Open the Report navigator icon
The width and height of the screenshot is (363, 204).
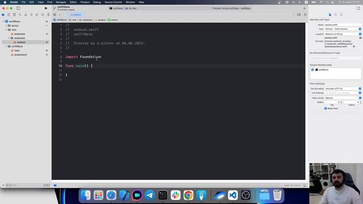click(x=48, y=15)
